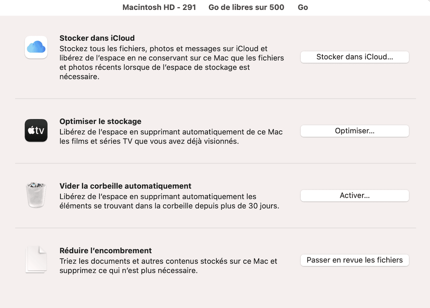Click the description about watched films and TV series
This screenshot has height=308, width=430.
171,137
